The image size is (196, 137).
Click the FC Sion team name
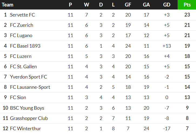click(18, 97)
